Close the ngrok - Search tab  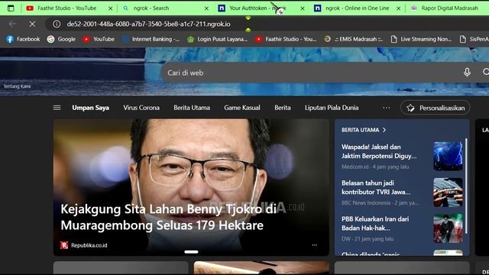point(206,8)
